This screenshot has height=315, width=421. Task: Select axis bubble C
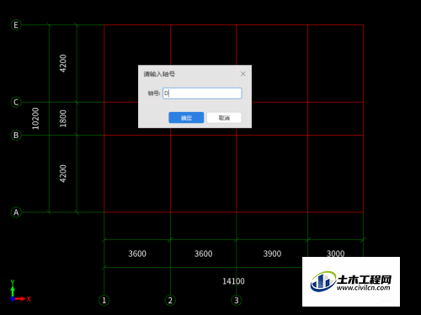[x=16, y=102]
